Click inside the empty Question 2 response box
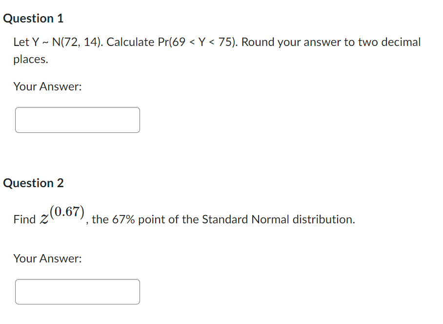 pos(77,292)
